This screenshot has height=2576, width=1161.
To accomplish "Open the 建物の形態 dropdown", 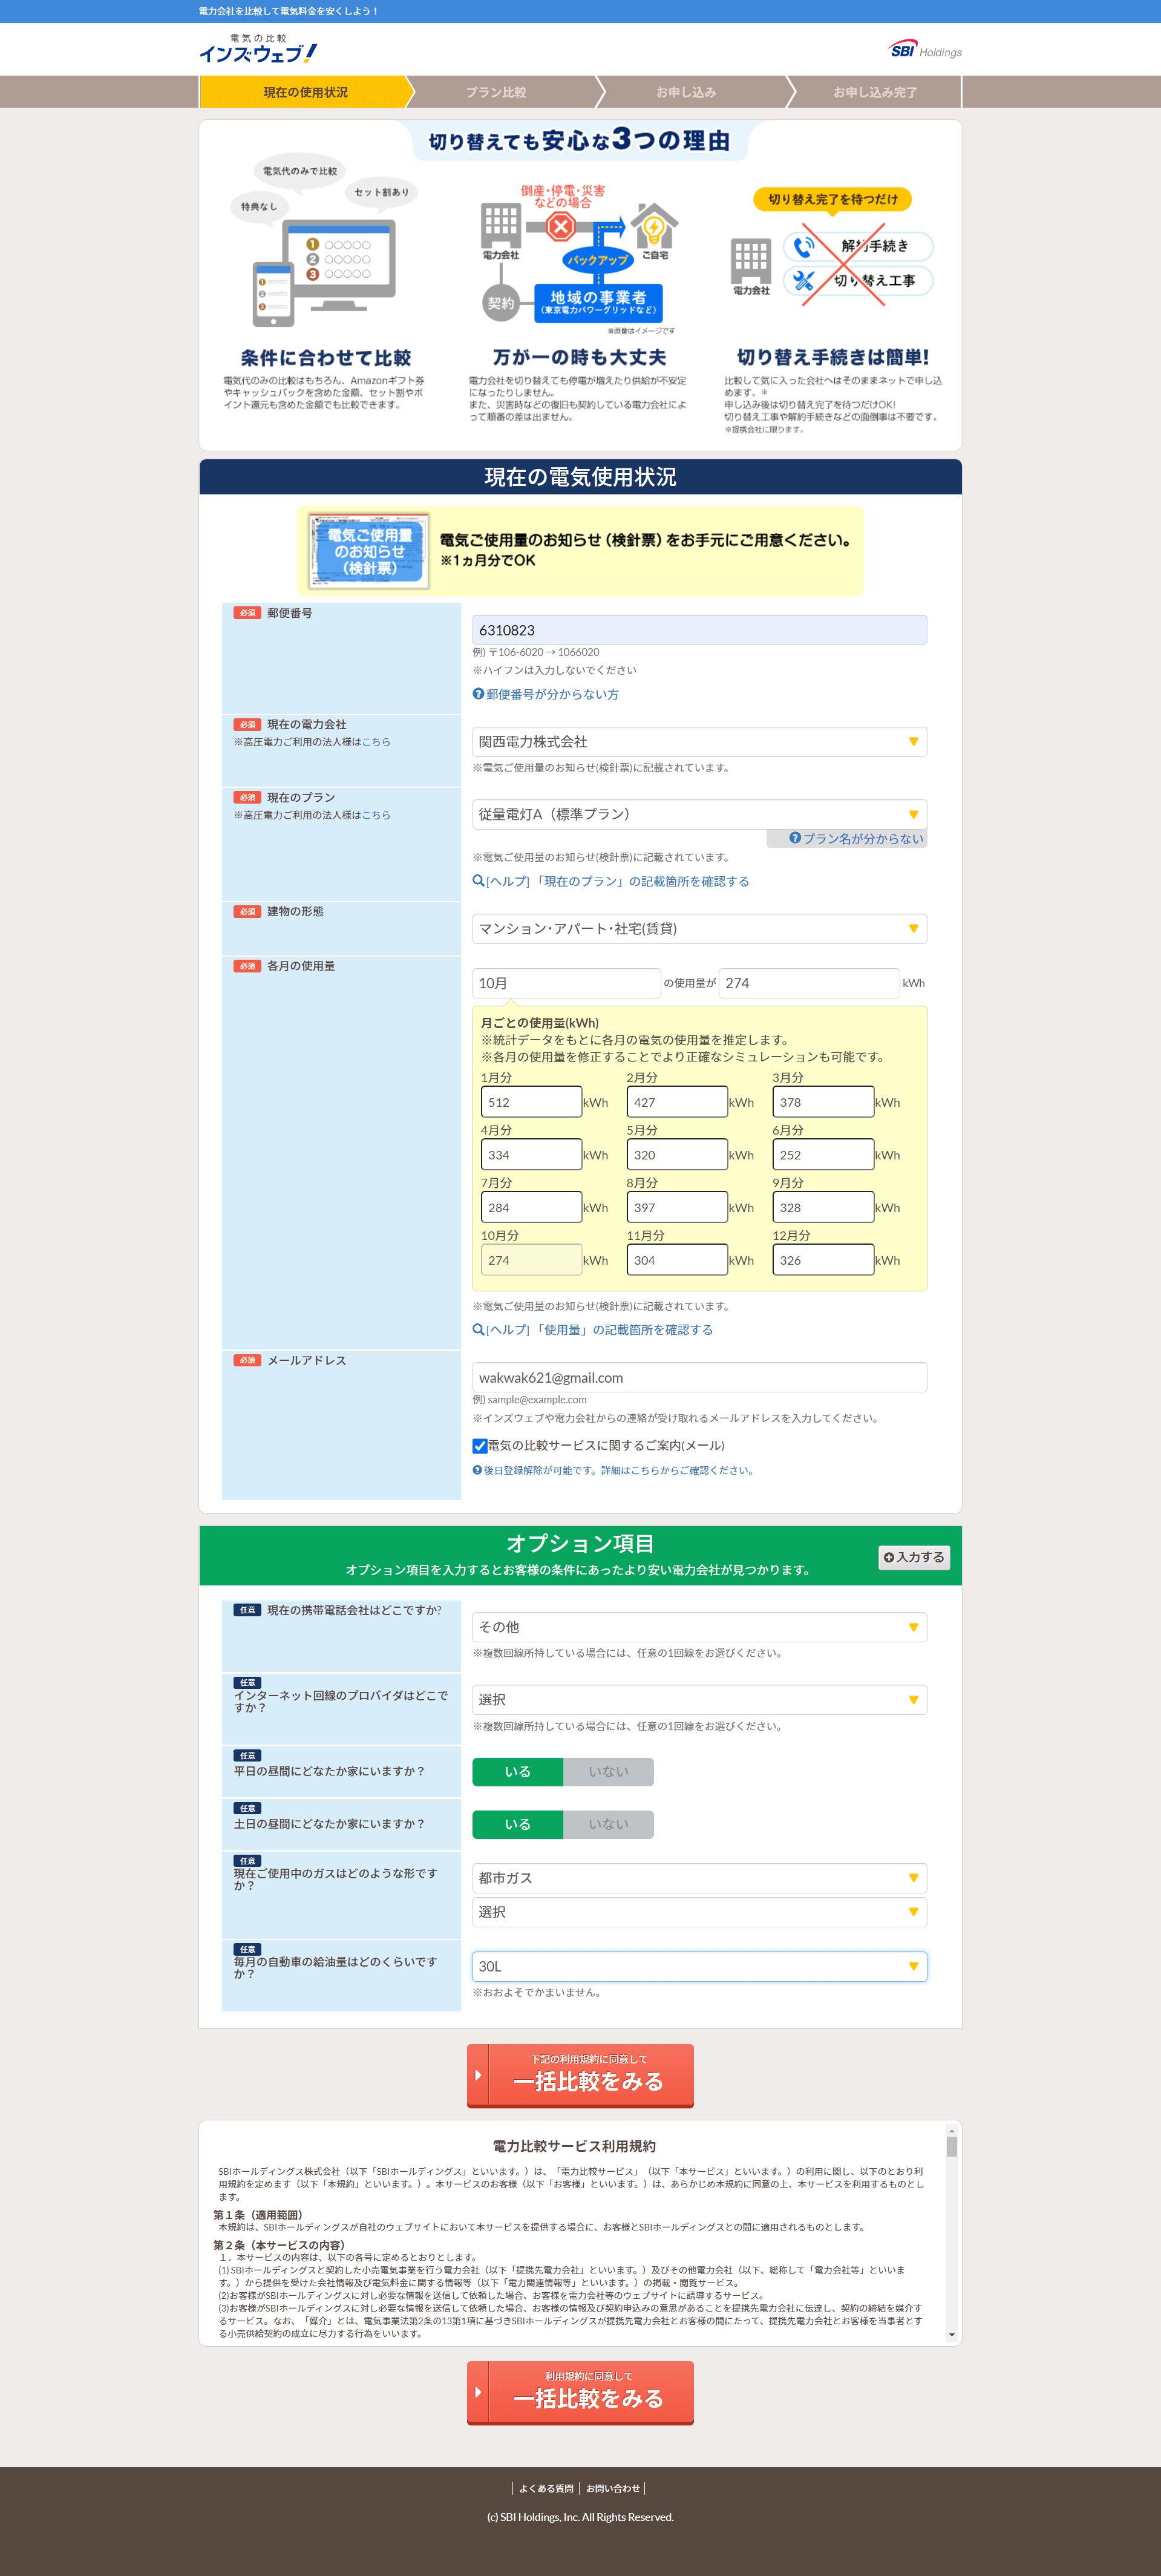I will 698,929.
